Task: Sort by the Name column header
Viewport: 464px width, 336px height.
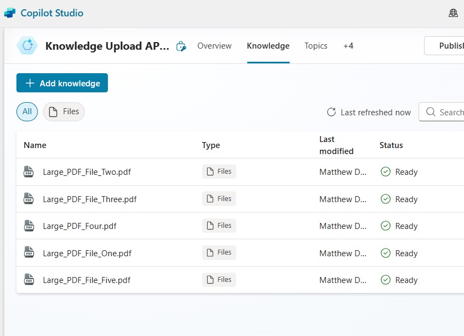Action: coord(35,145)
